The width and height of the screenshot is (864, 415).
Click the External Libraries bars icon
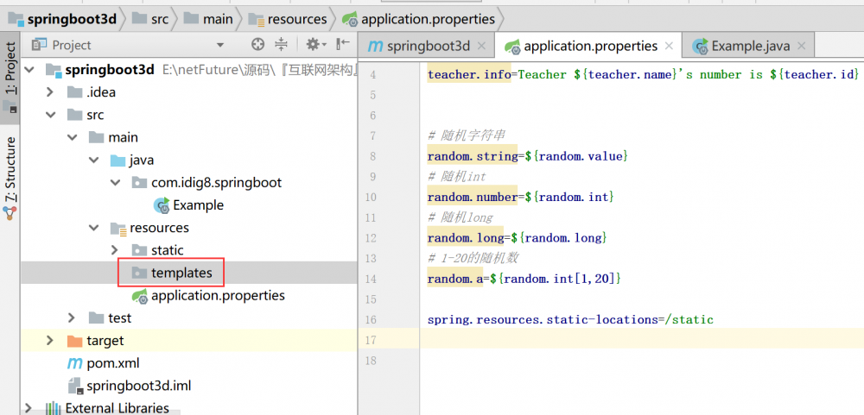(x=53, y=408)
